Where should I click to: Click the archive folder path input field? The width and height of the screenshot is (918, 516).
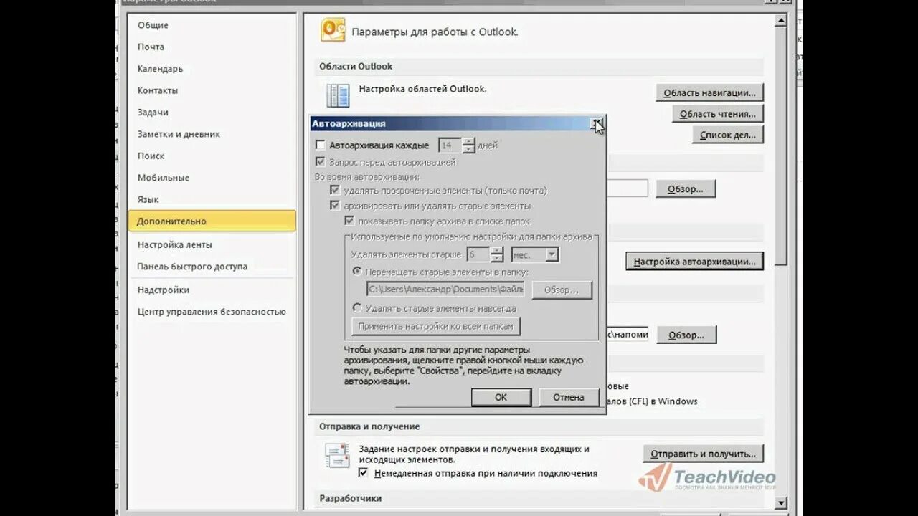(443, 289)
